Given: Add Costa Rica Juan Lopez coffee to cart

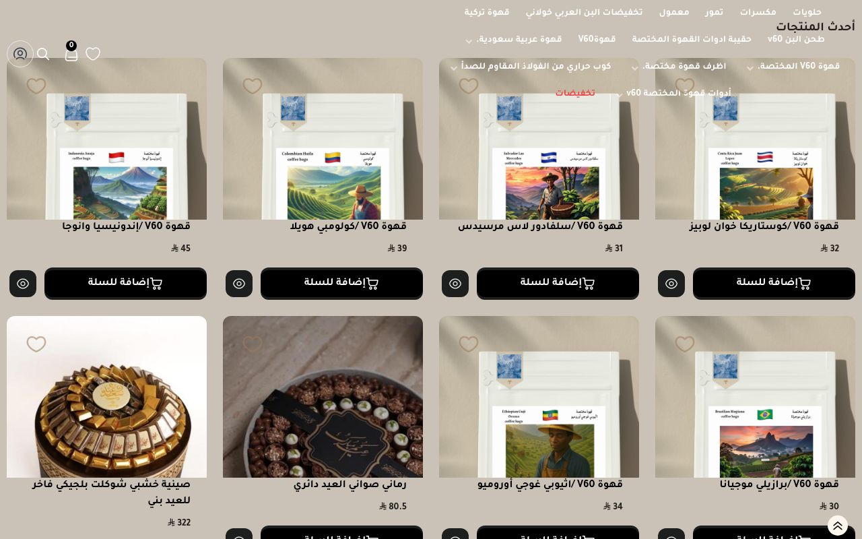Looking at the screenshot, I should (774, 284).
